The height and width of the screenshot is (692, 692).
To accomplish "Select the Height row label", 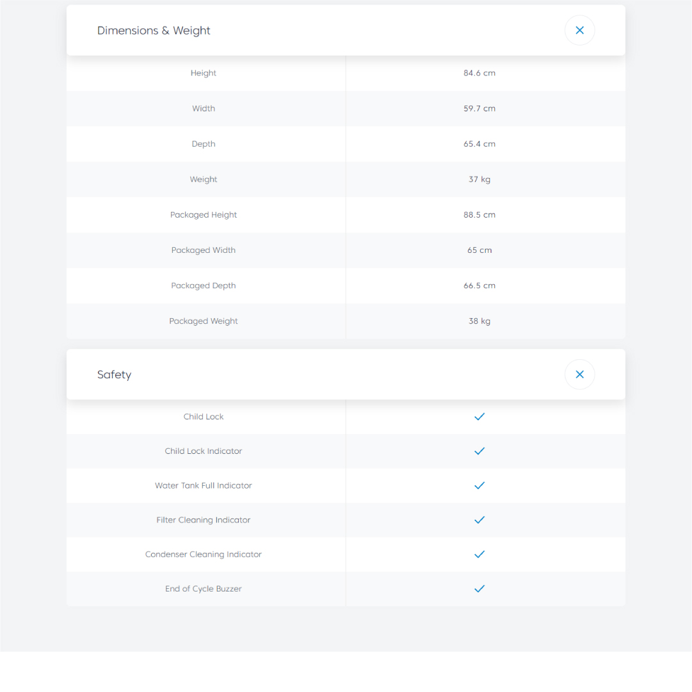I will coord(204,73).
